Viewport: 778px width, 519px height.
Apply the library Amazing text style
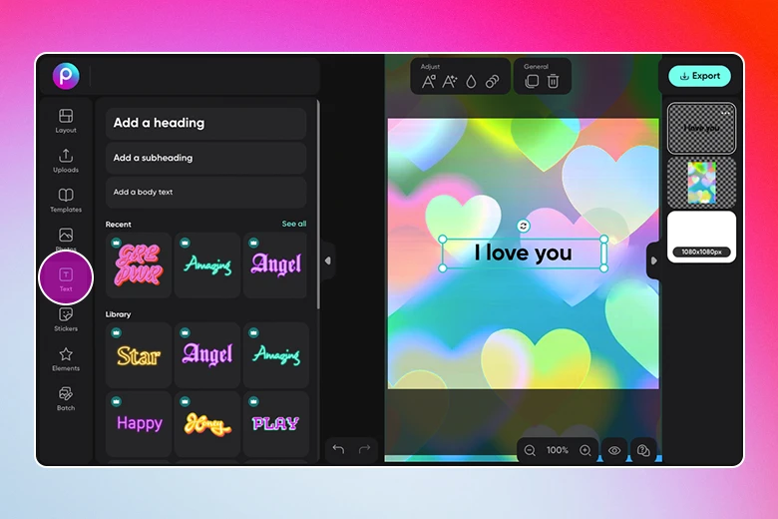pos(276,355)
